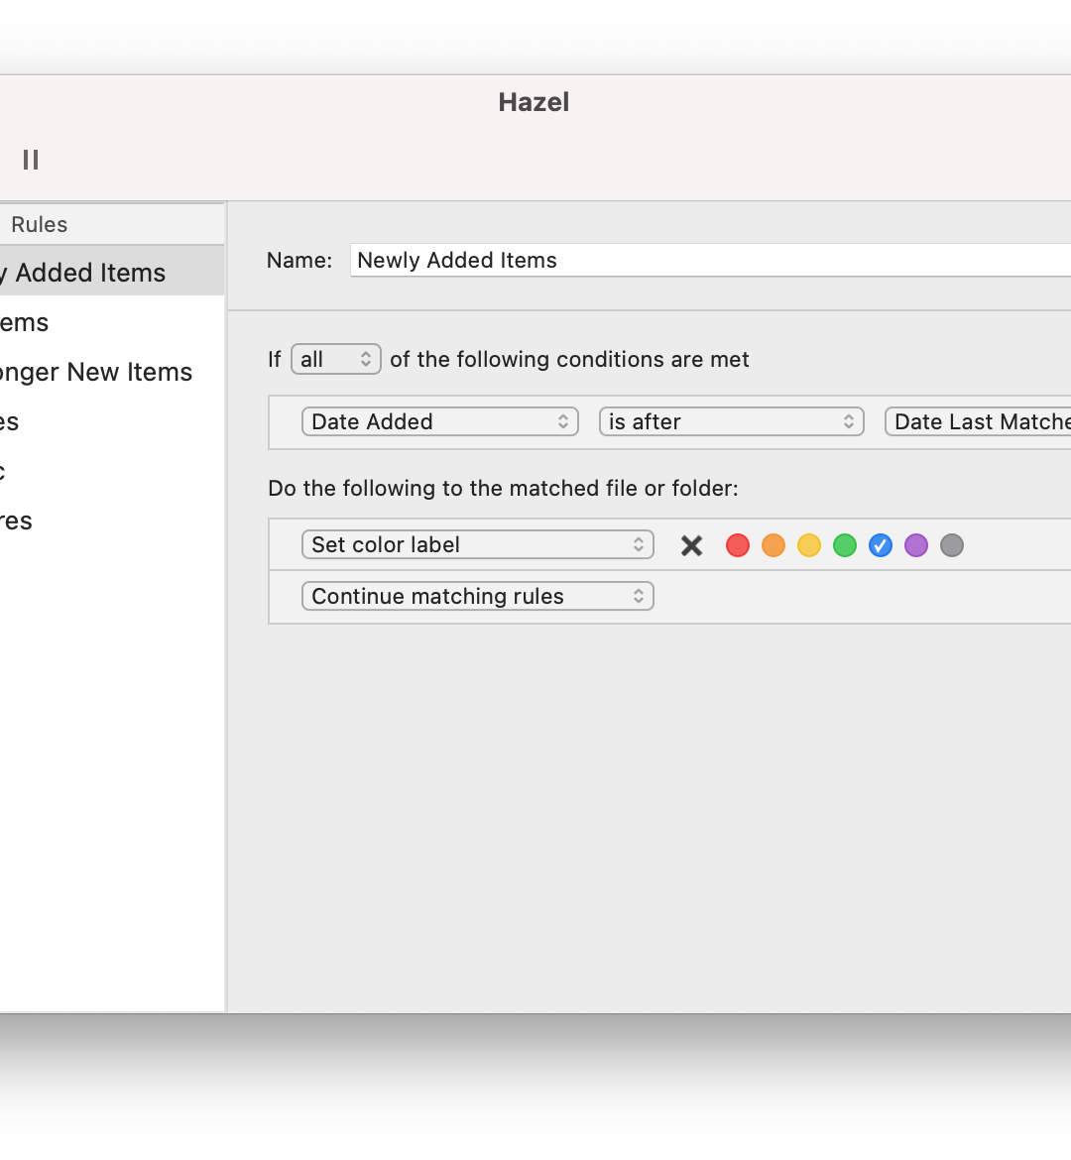Image resolution: width=1071 pixels, height=1160 pixels.
Task: Choose the purple color label
Action: [x=915, y=546]
